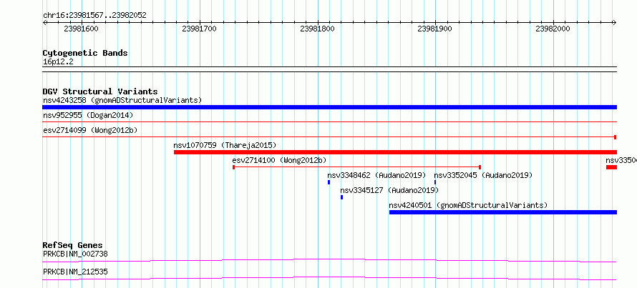The width and height of the screenshot is (637, 288).
Task: Click the nsv4243258 gnomAD blue variant bar
Action: point(329,107)
